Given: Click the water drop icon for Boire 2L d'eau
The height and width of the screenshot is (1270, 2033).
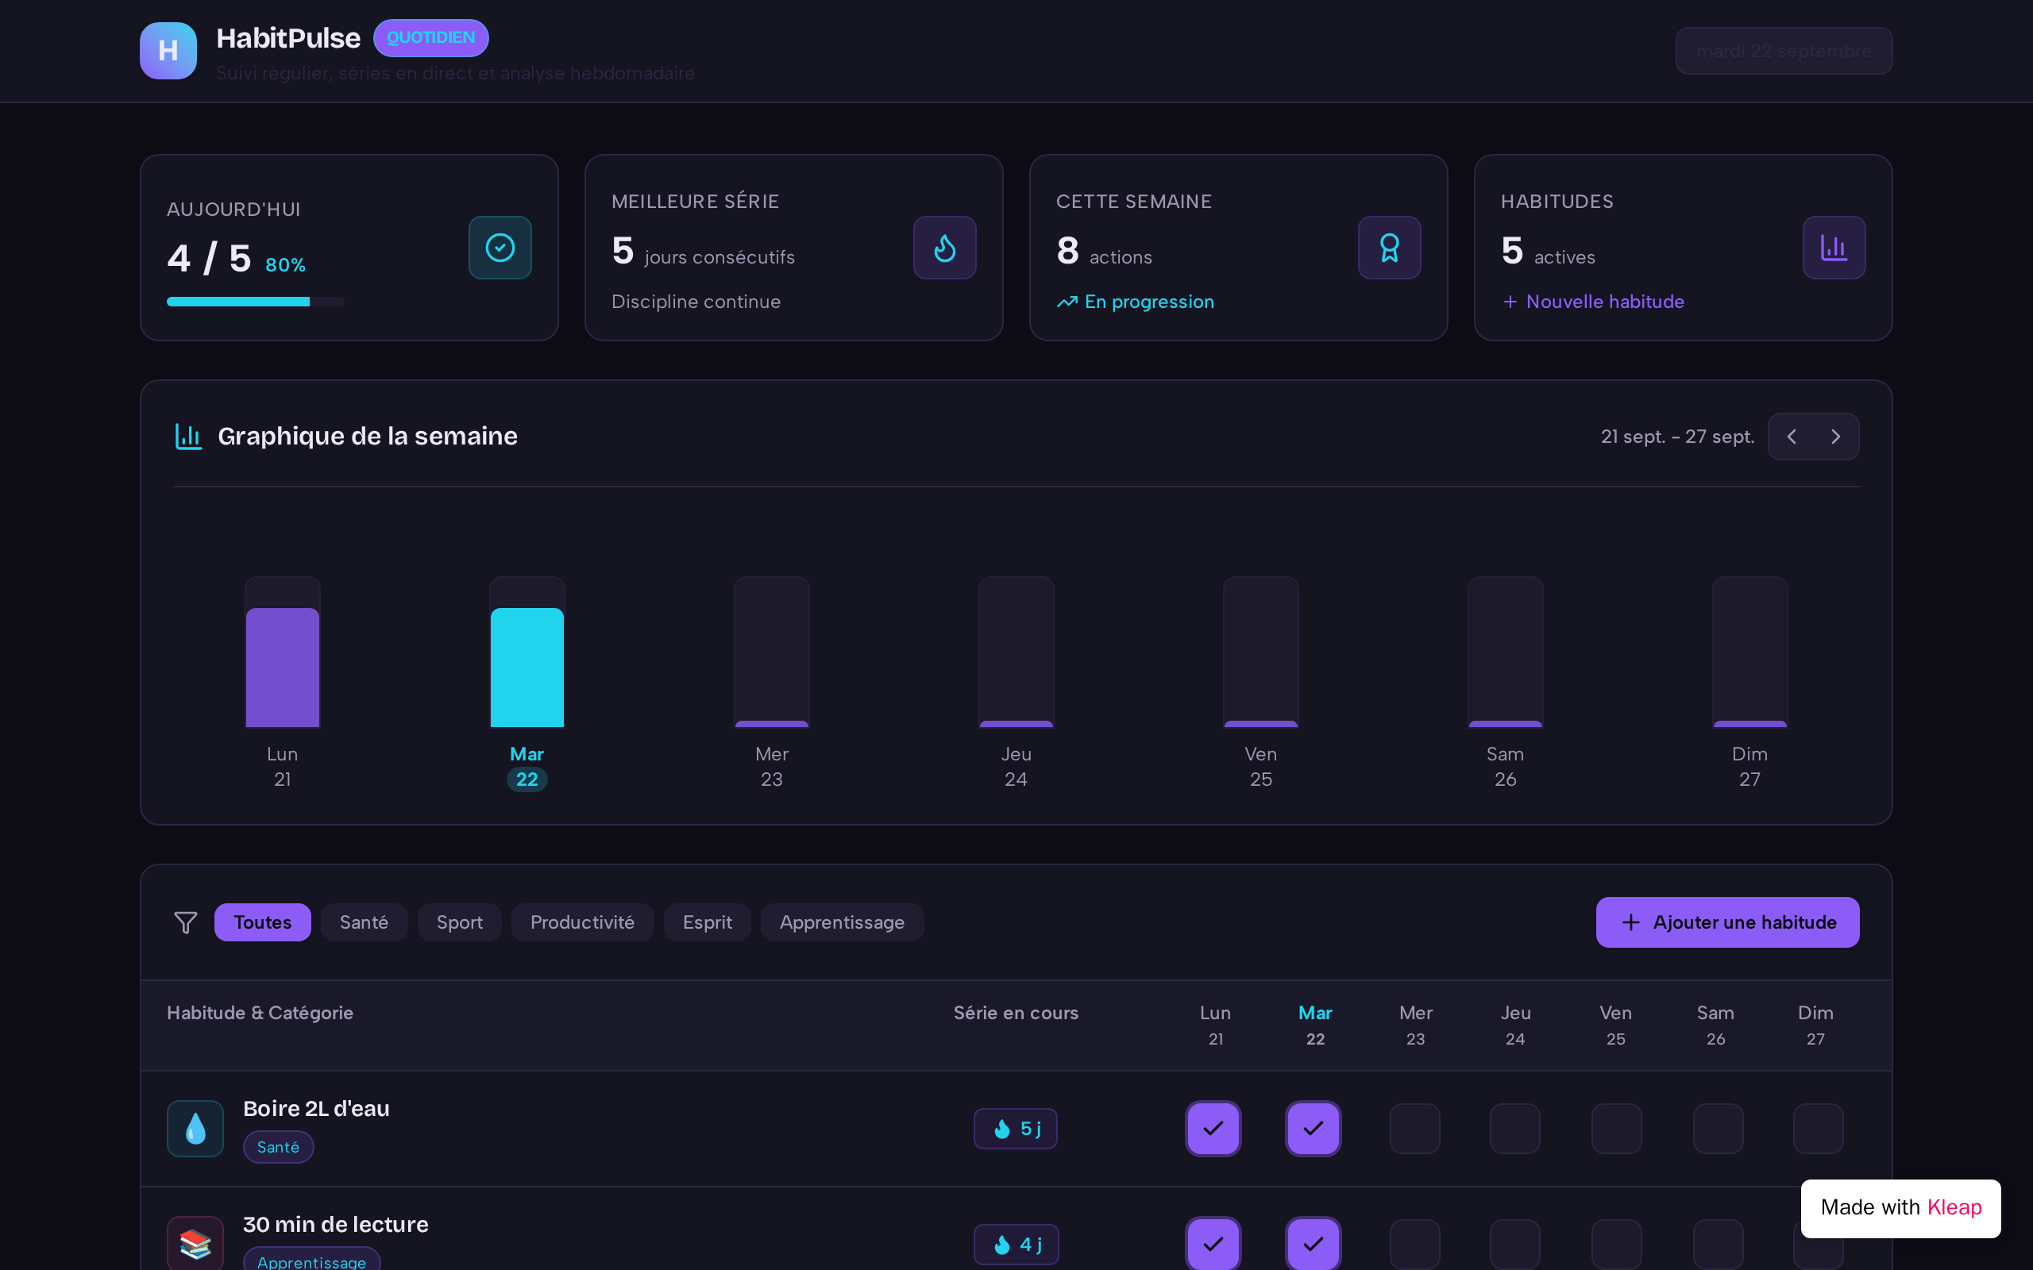Looking at the screenshot, I should (x=195, y=1129).
